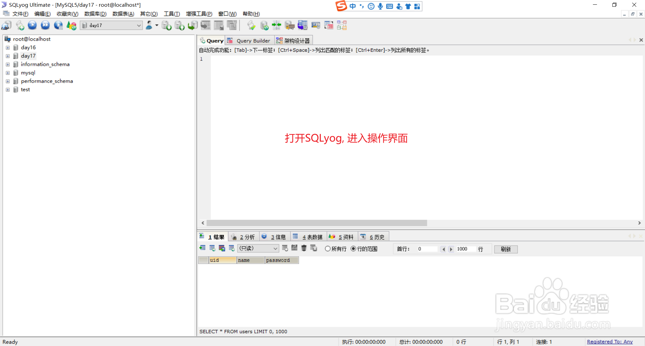Open a new query editor from toolbar

(x=20, y=25)
